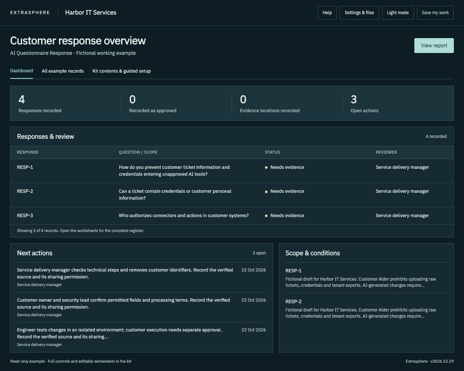Screen dimensions: 464x371
Task: Click the View report button
Action: click(x=434, y=46)
